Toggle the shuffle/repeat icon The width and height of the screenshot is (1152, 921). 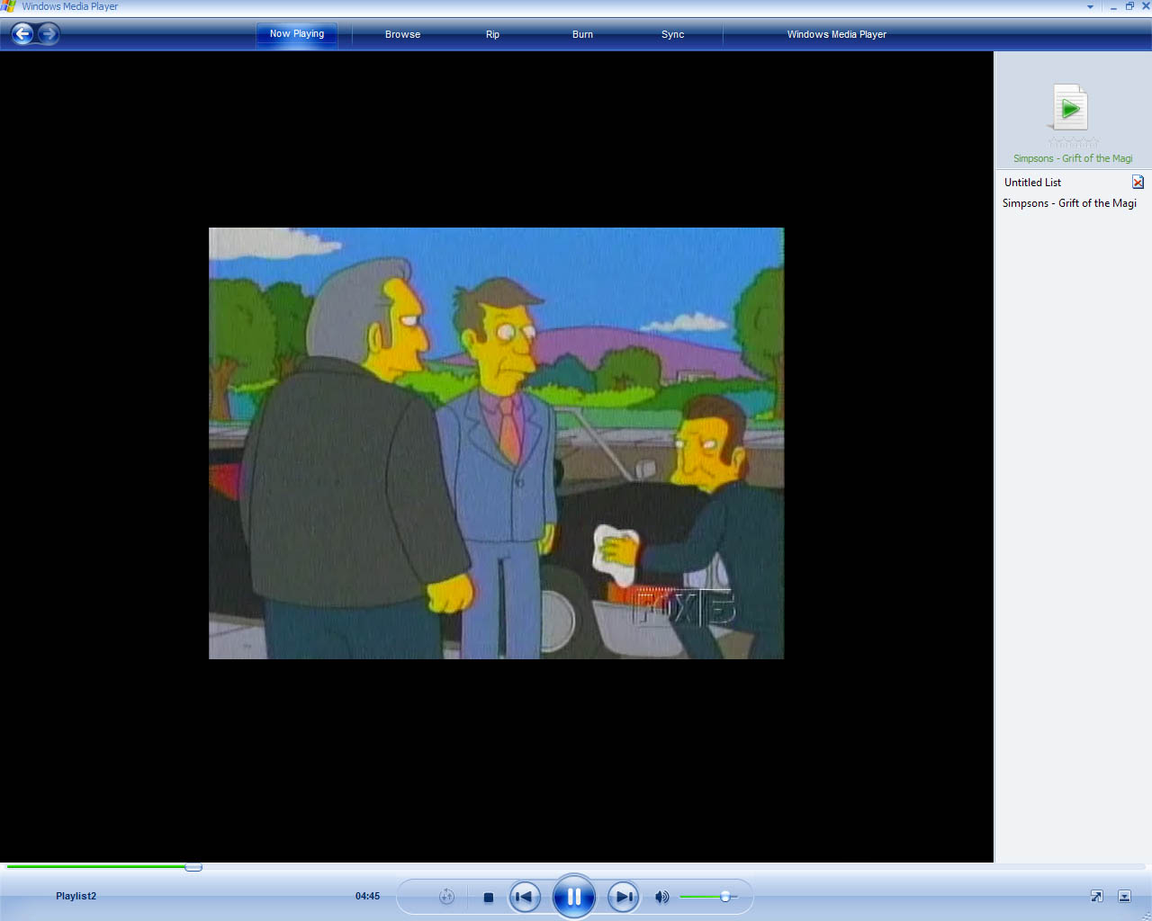pos(446,897)
